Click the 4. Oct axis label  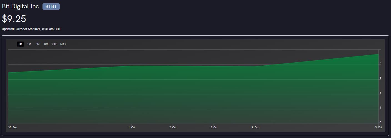(255, 127)
